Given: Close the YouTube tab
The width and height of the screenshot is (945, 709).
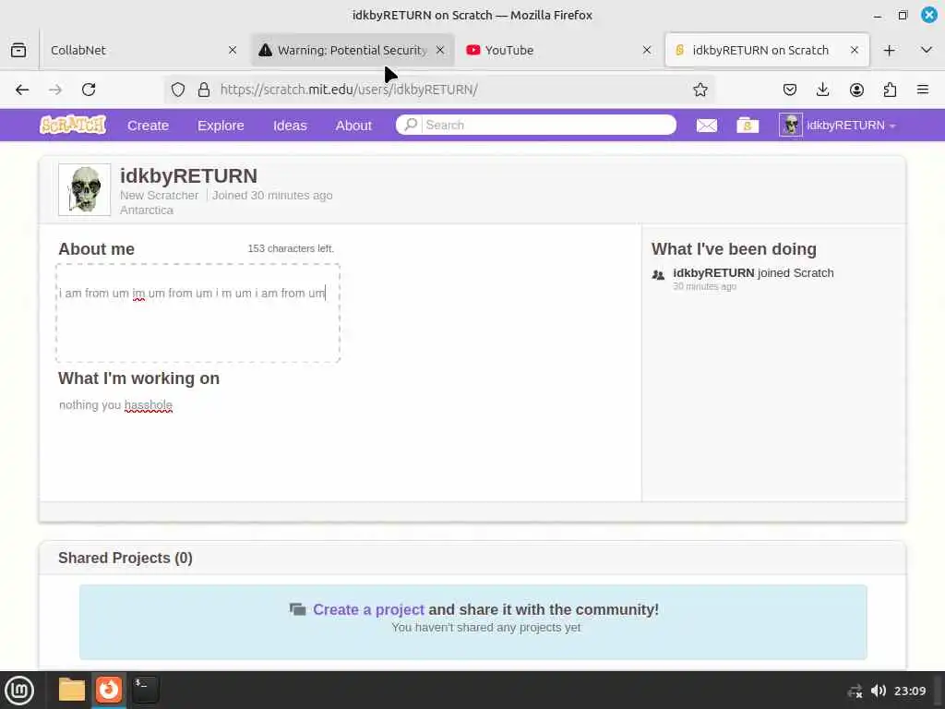Looking at the screenshot, I should tap(647, 50).
